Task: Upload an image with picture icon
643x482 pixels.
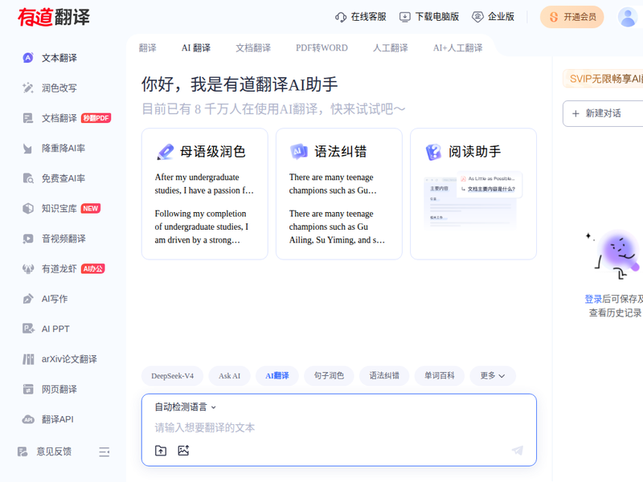Action: [183, 451]
